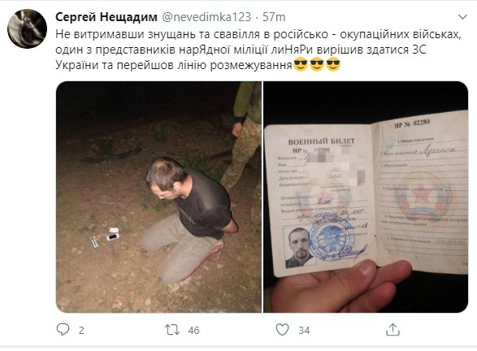Open Сергей Нещадим's profile avatar

point(27,28)
